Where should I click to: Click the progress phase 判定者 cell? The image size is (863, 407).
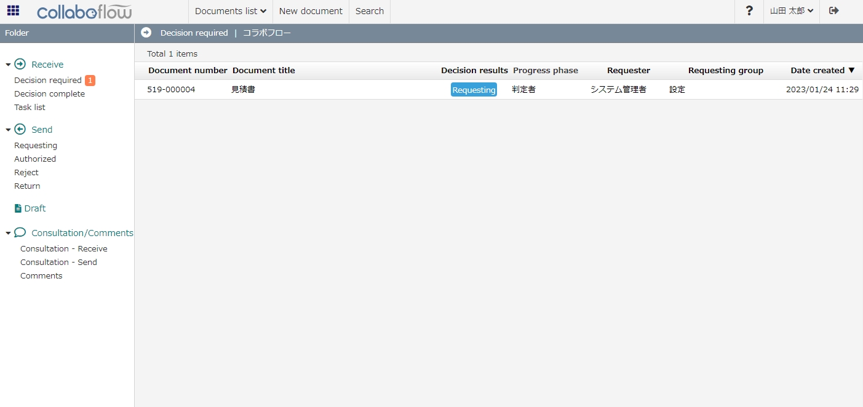pos(523,90)
